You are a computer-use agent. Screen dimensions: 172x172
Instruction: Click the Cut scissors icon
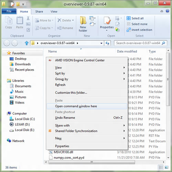coord(28,18)
